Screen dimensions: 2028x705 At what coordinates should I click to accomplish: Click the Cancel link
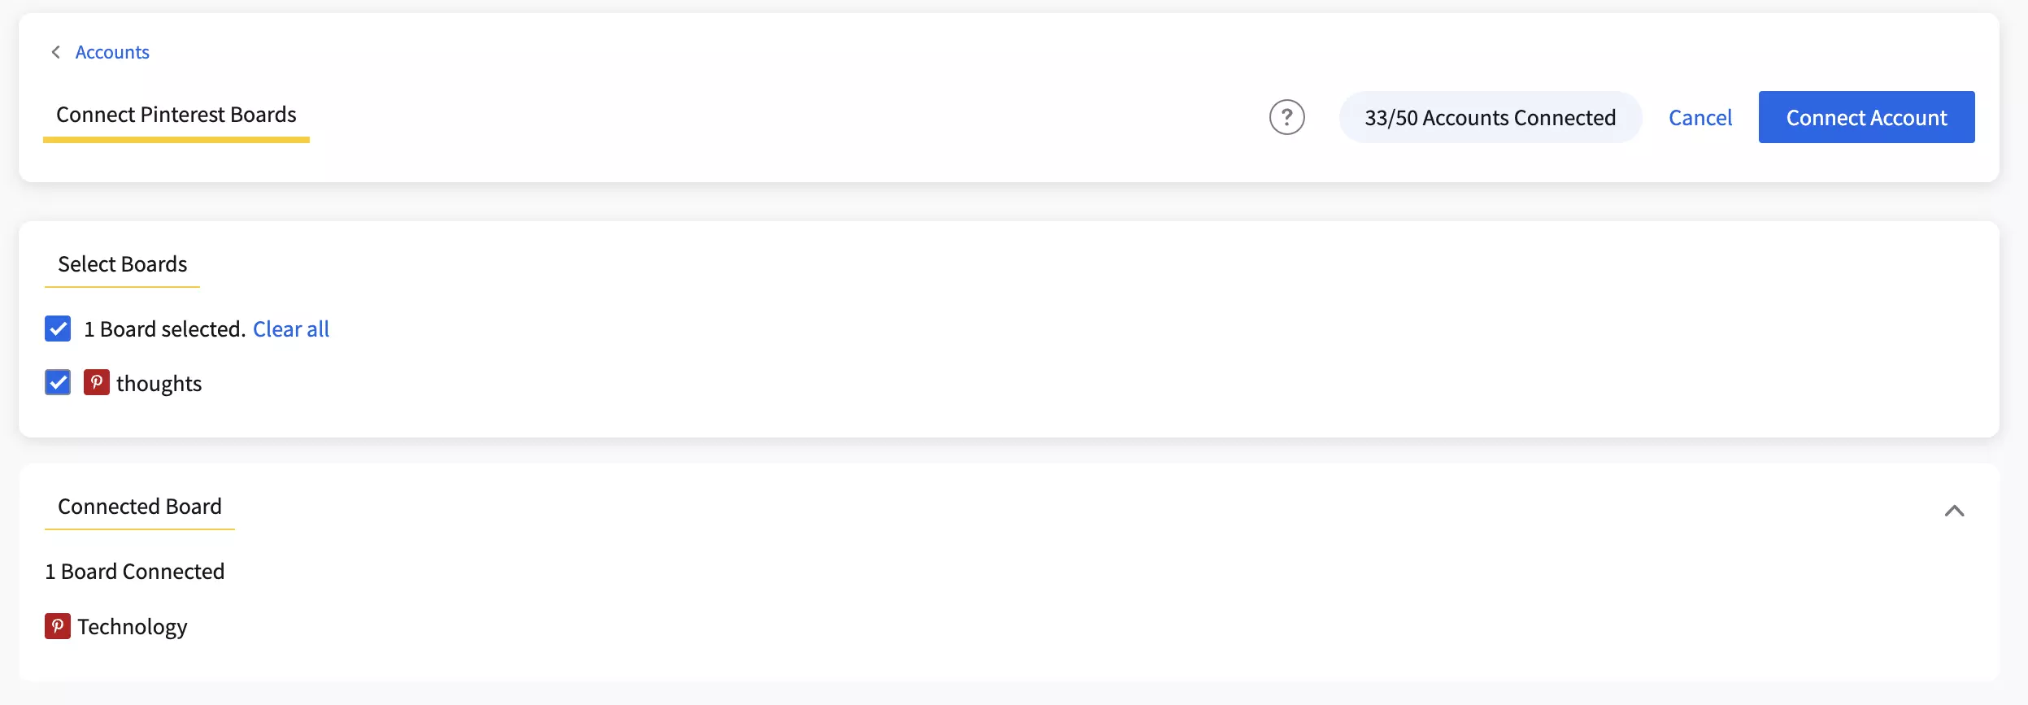tap(1700, 117)
